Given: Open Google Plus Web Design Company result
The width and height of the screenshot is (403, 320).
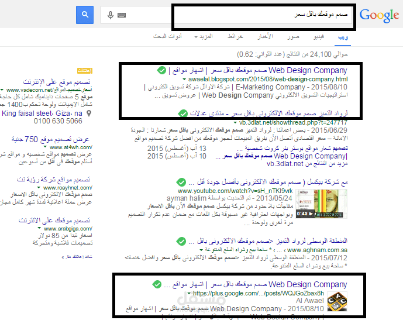Looking at the screenshot, I should coord(256,284).
